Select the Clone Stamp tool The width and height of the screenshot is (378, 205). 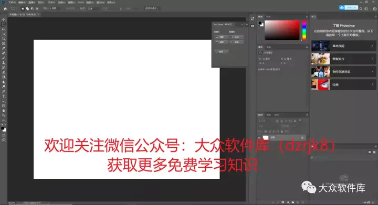pyautogui.click(x=3, y=63)
